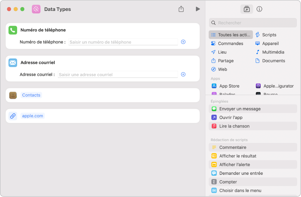This screenshot has height=197, width=301.
Task: Click the link icon beside apple.com
Action: pyautogui.click(x=13, y=116)
